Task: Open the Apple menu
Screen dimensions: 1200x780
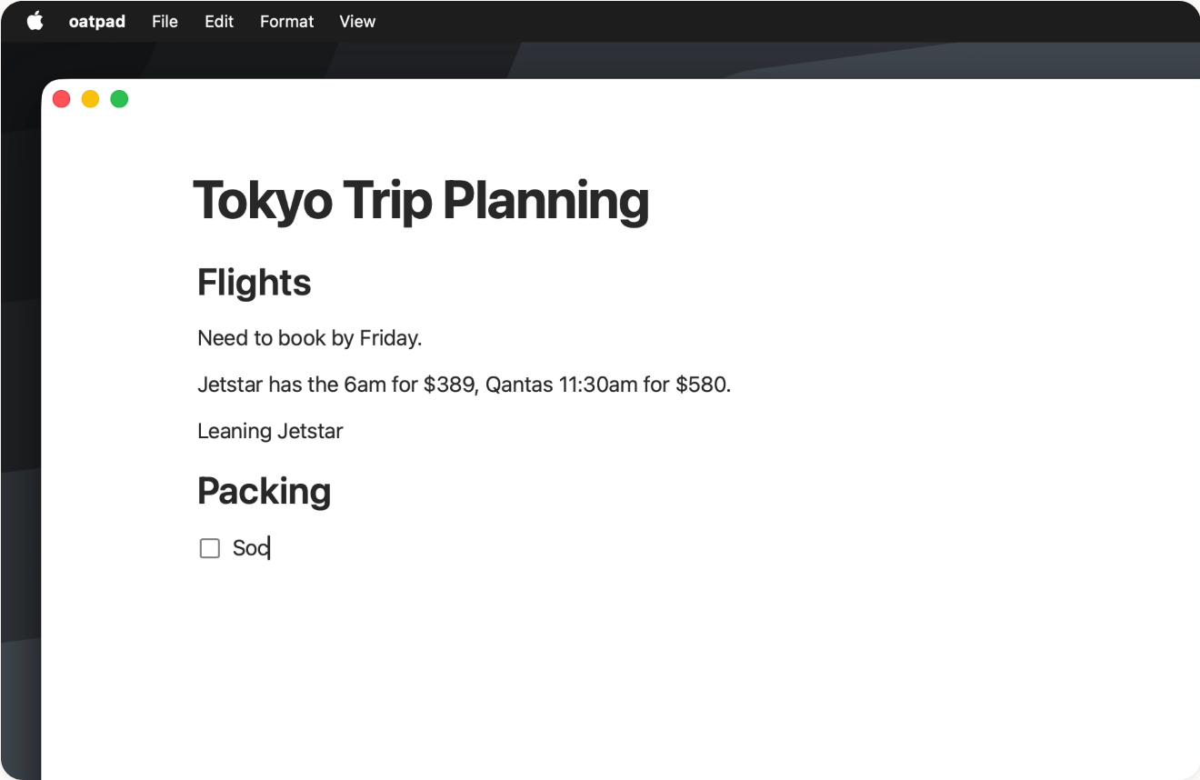Action: [35, 21]
